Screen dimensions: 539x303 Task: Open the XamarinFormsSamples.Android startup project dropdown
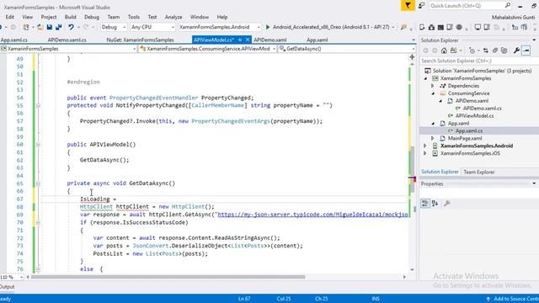click(220, 27)
